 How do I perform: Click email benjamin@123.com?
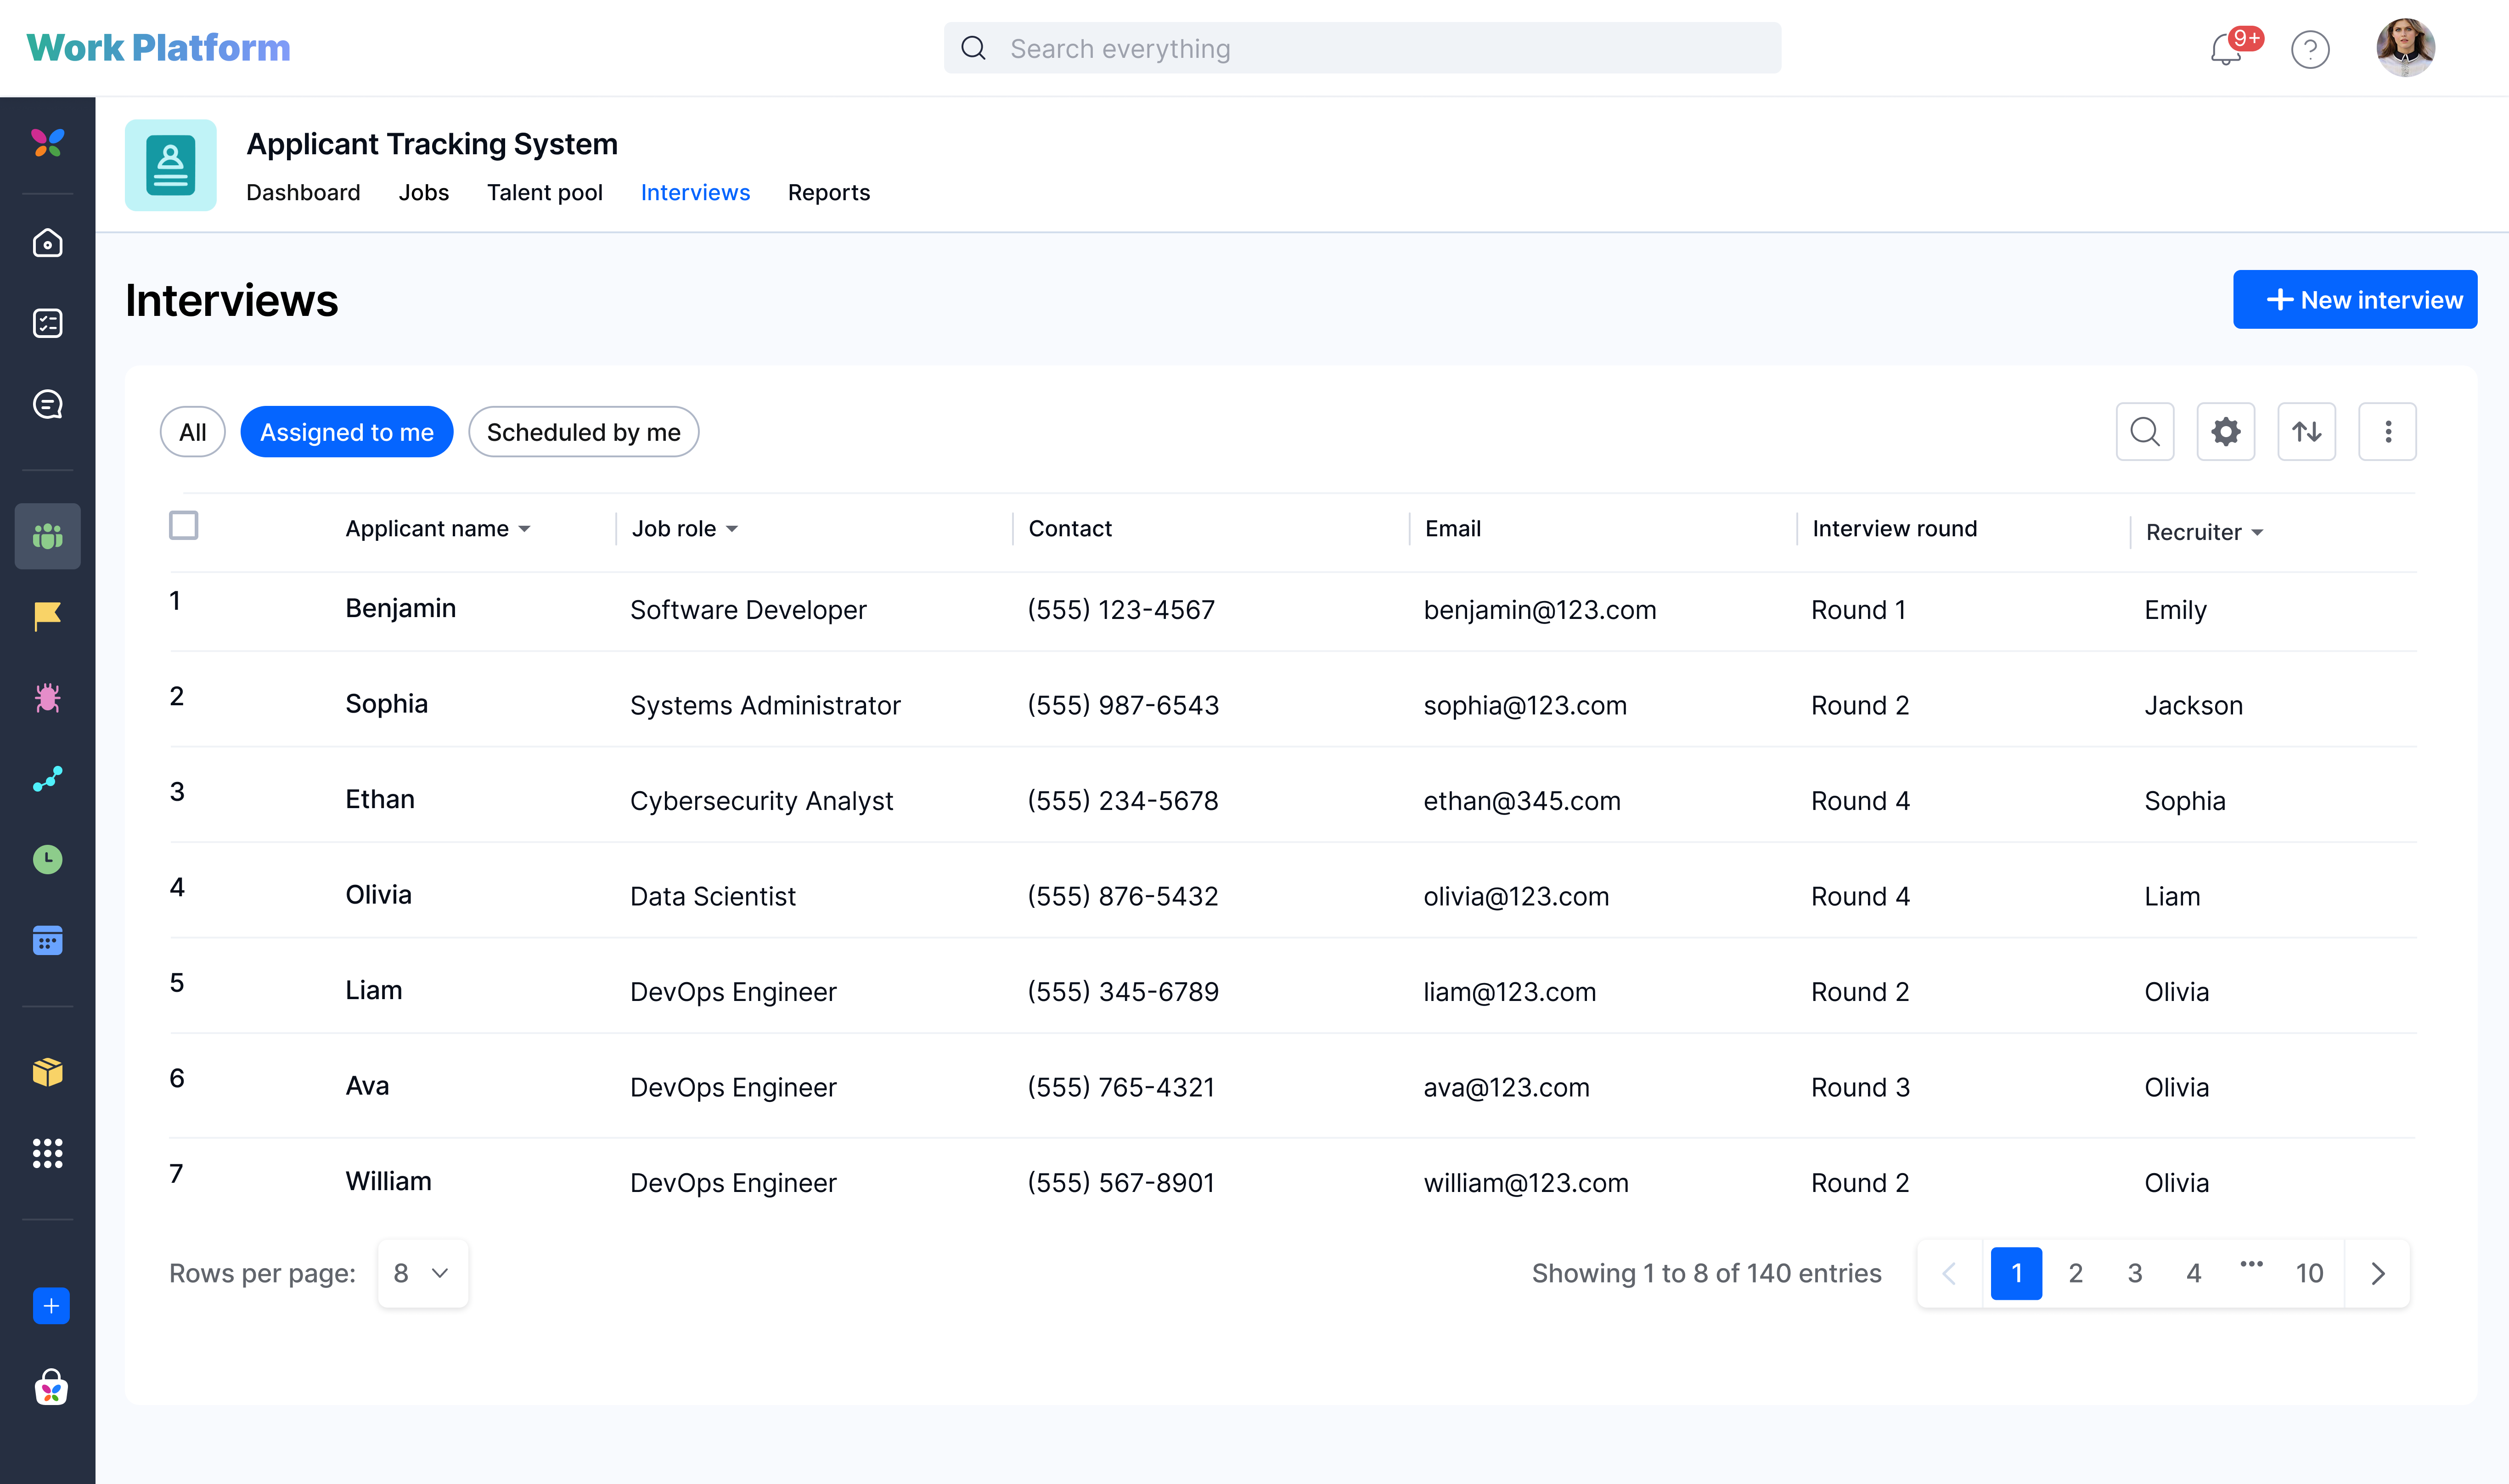pos(1540,610)
